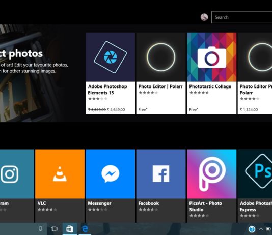Image resolution: width=272 pixels, height=235 pixels.
Task: Click the Store icon in the taskbar
Action: tap(70, 229)
